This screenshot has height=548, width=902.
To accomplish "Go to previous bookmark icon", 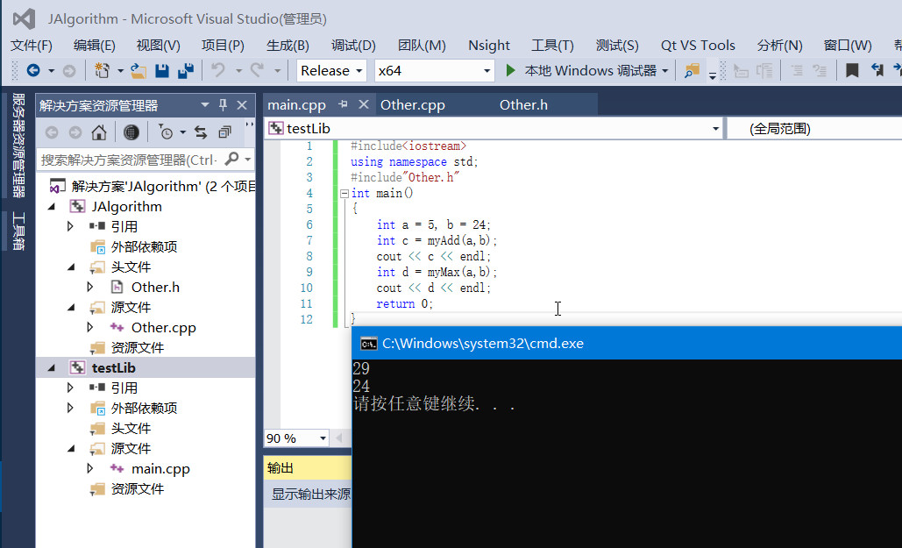I will click(877, 70).
